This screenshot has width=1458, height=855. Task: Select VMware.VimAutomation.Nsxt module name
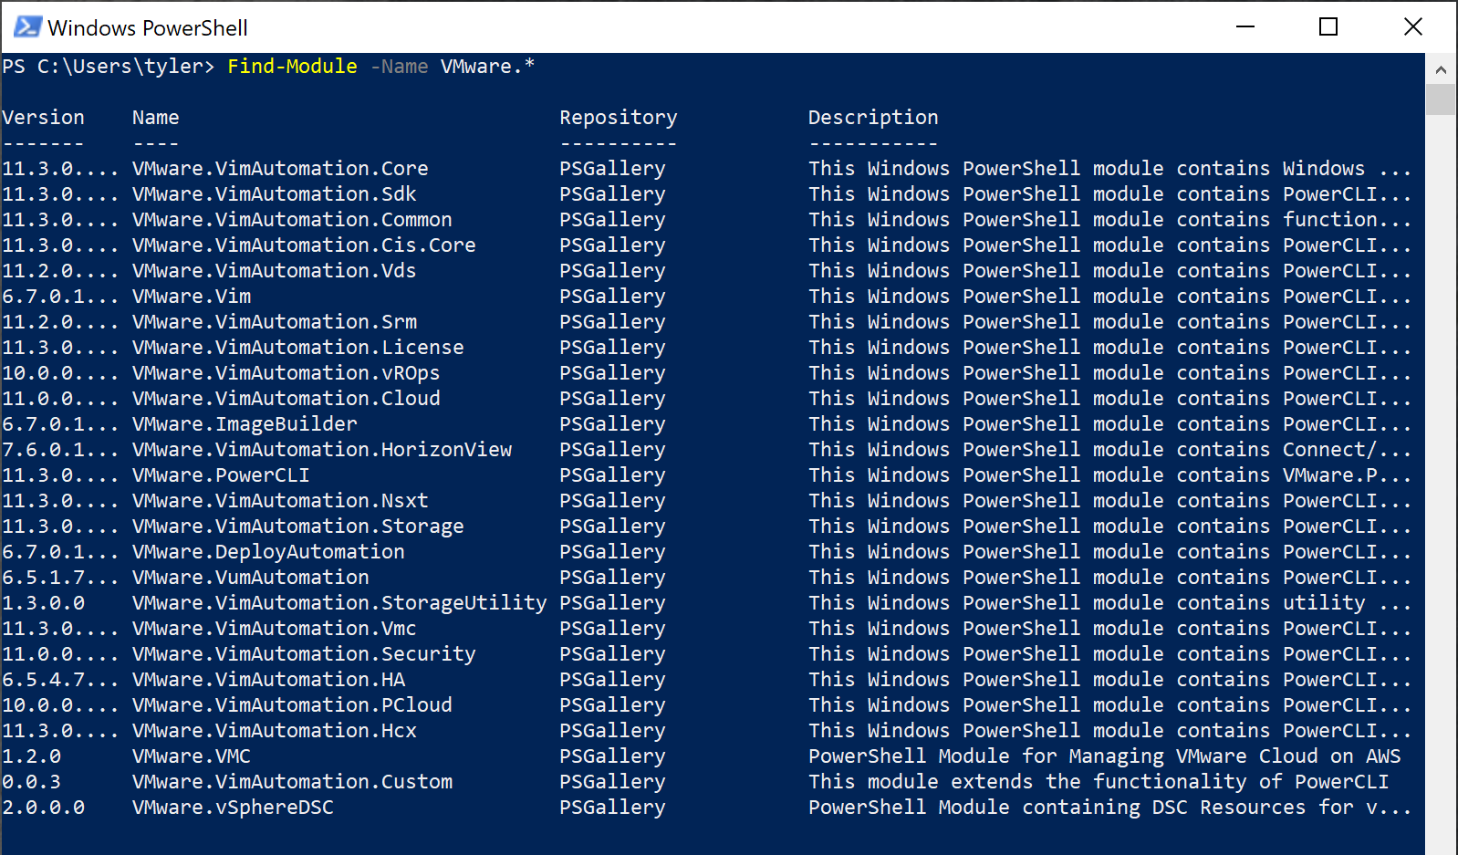280,501
